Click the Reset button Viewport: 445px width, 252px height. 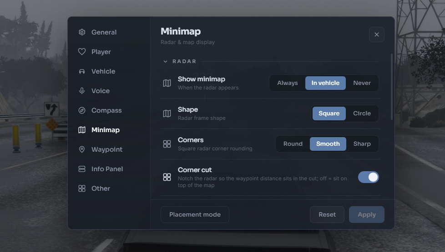pyautogui.click(x=327, y=215)
